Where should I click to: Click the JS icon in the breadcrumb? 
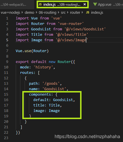coord(88,12)
